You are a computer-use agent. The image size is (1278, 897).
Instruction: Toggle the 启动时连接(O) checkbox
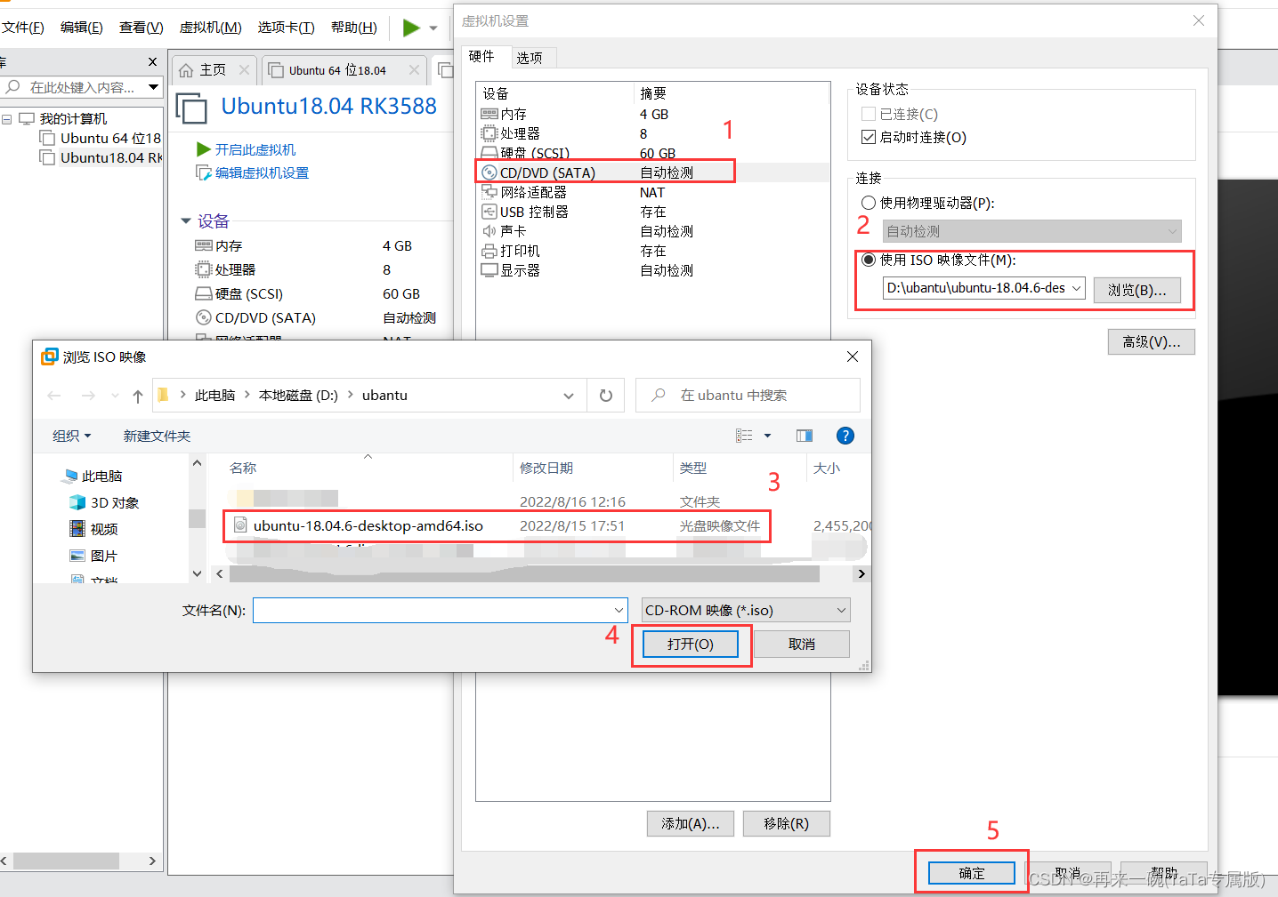coord(869,137)
